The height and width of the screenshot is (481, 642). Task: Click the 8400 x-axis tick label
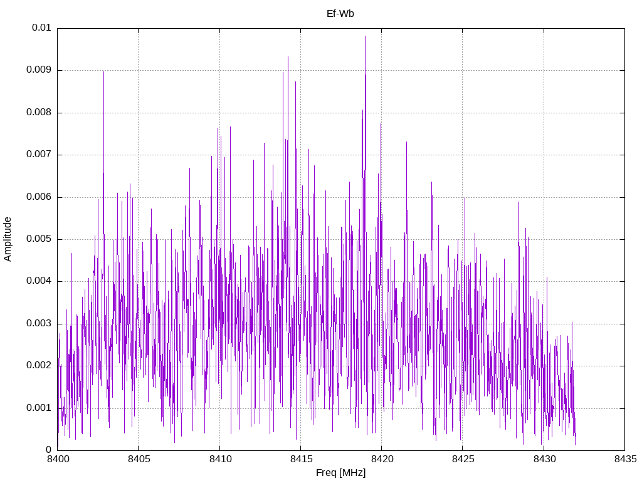(x=58, y=459)
